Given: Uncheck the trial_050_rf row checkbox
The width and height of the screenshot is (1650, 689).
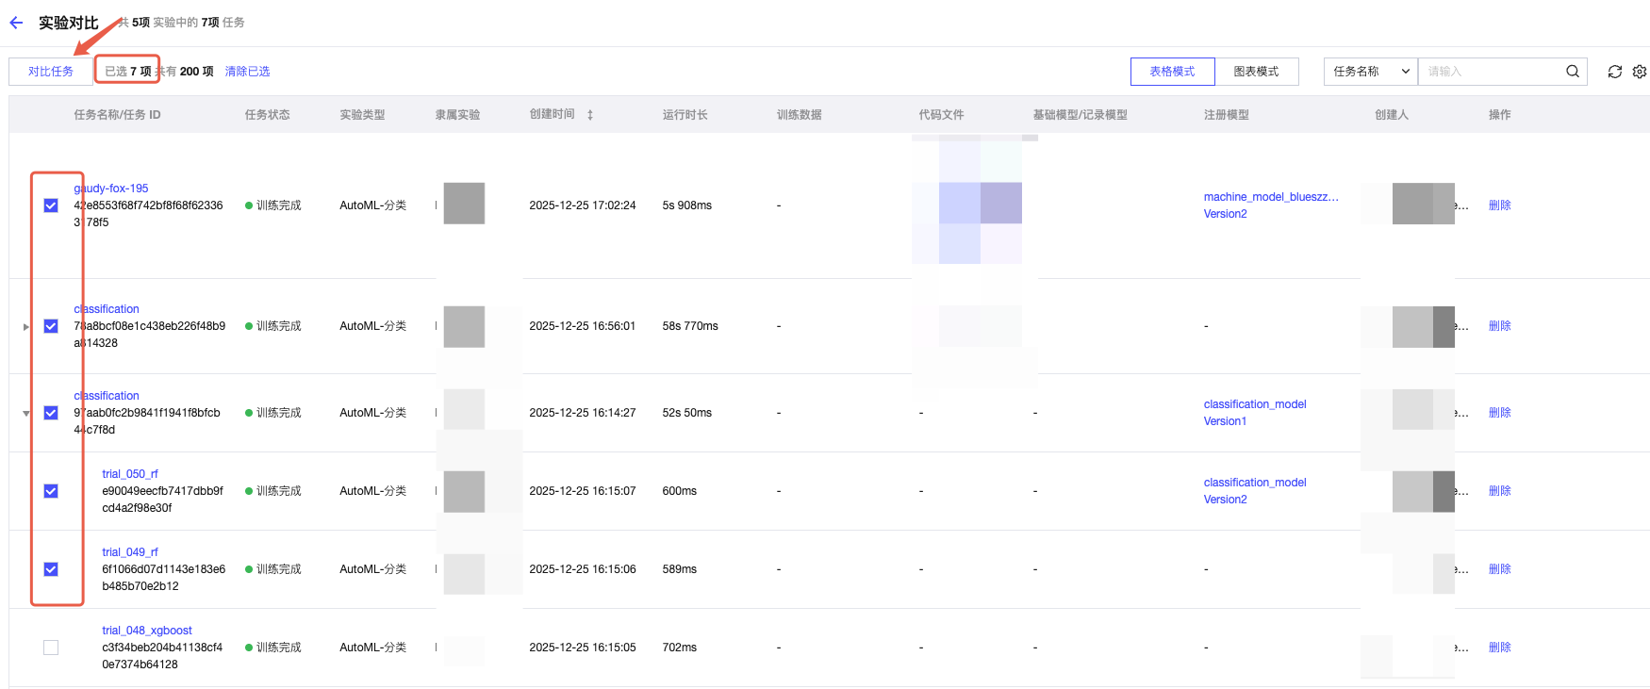Looking at the screenshot, I should point(51,491).
